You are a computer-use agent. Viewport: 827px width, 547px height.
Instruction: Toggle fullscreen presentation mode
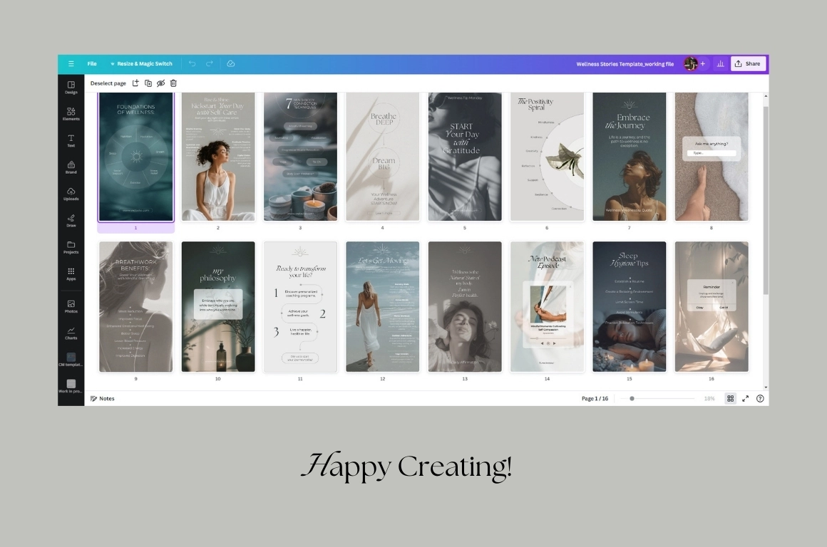746,399
